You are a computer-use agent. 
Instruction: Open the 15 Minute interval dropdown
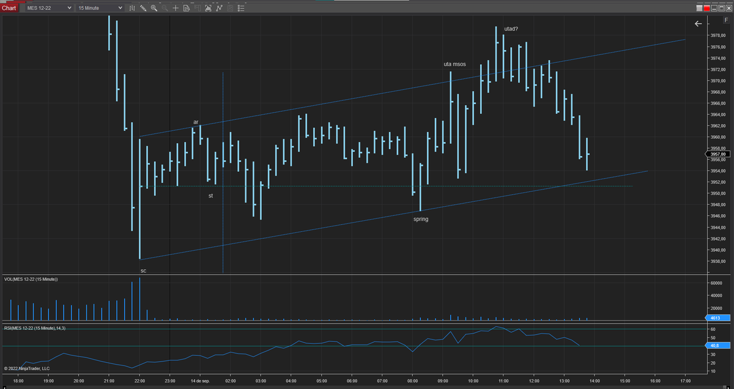(100, 8)
